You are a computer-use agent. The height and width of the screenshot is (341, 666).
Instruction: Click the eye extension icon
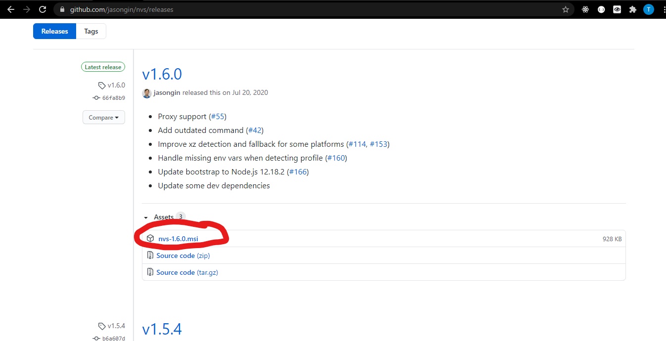[617, 9]
